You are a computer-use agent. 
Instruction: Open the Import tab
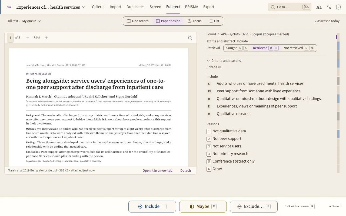tap(115, 7)
